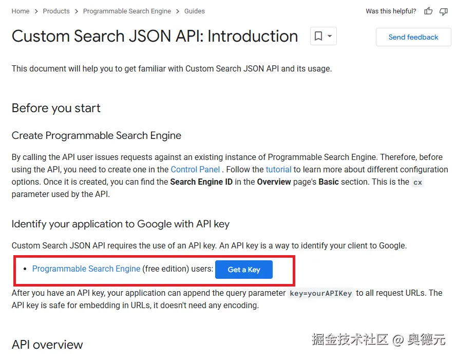Open Programmable Search Engine breadcrumb item

tap(127, 11)
